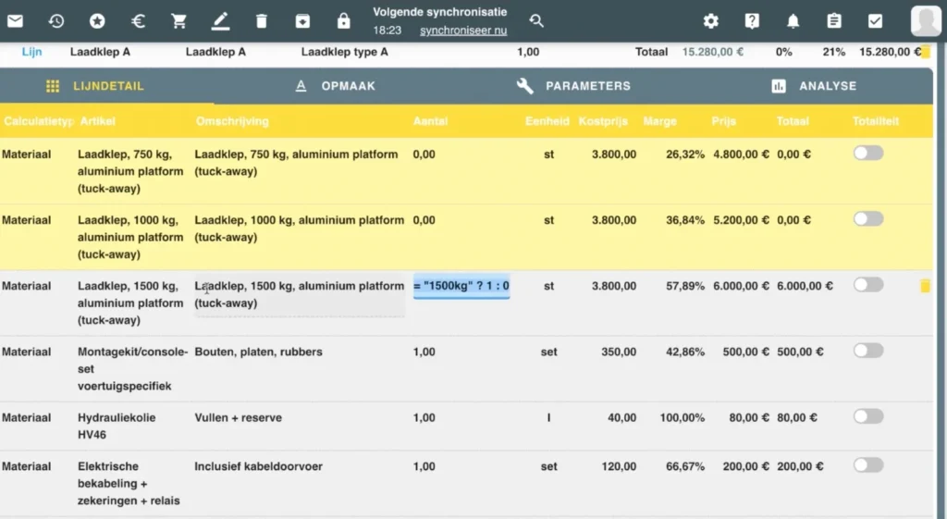Screen dimensions: 947x519
Task: Toggle Totaliteit for Elektrische bekabeling row
Action: point(868,466)
